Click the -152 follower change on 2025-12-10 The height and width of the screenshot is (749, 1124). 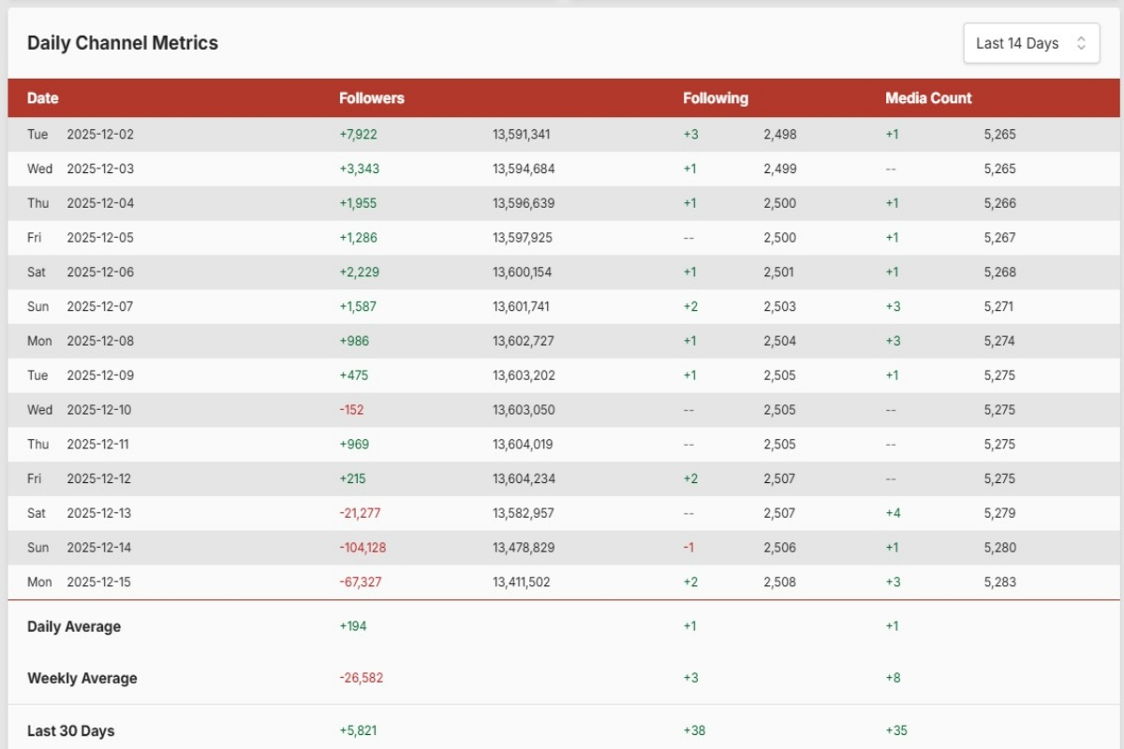click(351, 410)
